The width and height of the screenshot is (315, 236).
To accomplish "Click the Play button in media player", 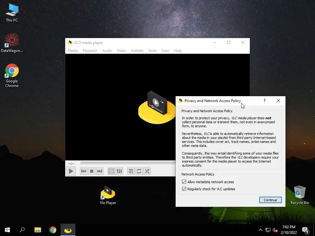I will (x=71, y=171).
